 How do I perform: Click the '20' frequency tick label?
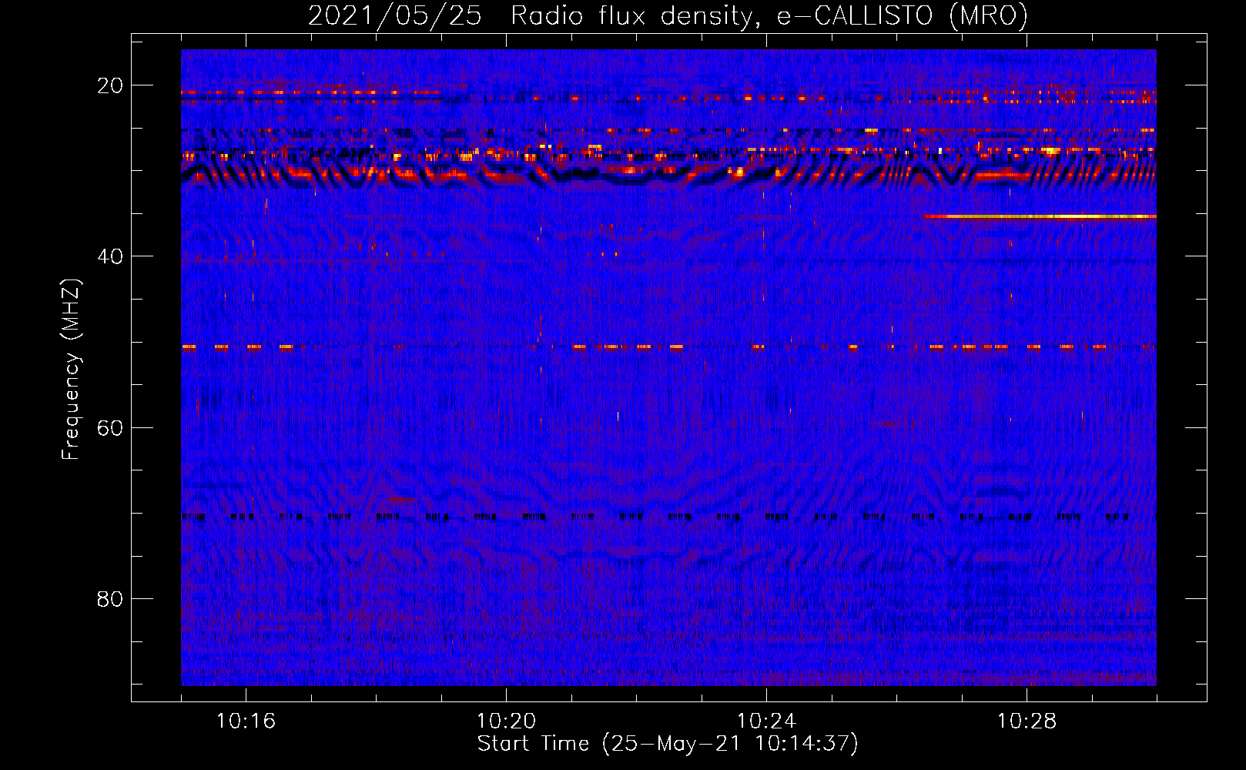coord(110,85)
